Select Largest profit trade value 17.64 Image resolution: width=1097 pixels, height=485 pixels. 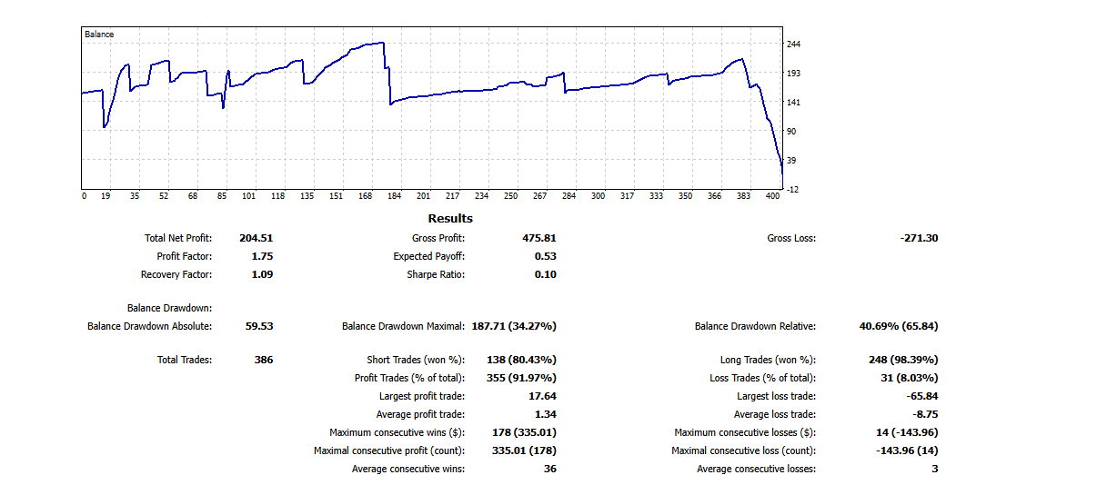coord(542,397)
